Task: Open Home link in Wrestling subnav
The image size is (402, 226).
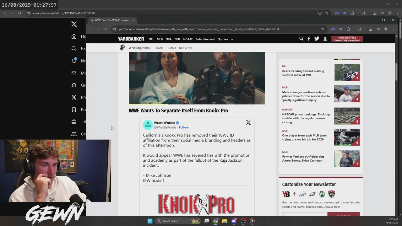Action: coord(160,48)
